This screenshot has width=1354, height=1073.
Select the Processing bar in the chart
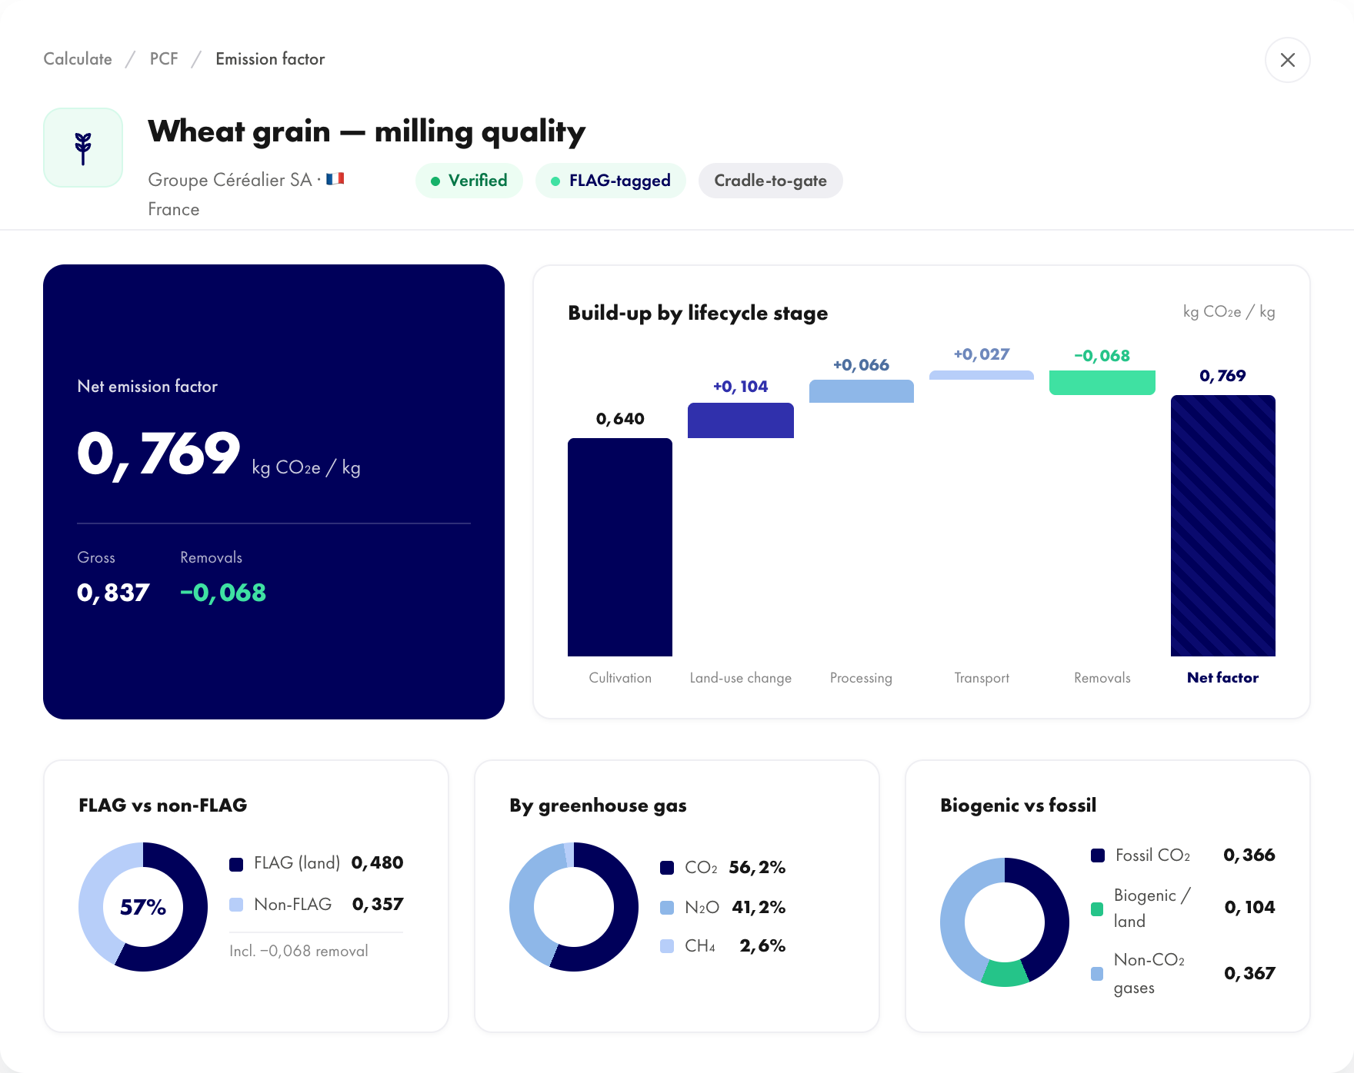point(862,391)
